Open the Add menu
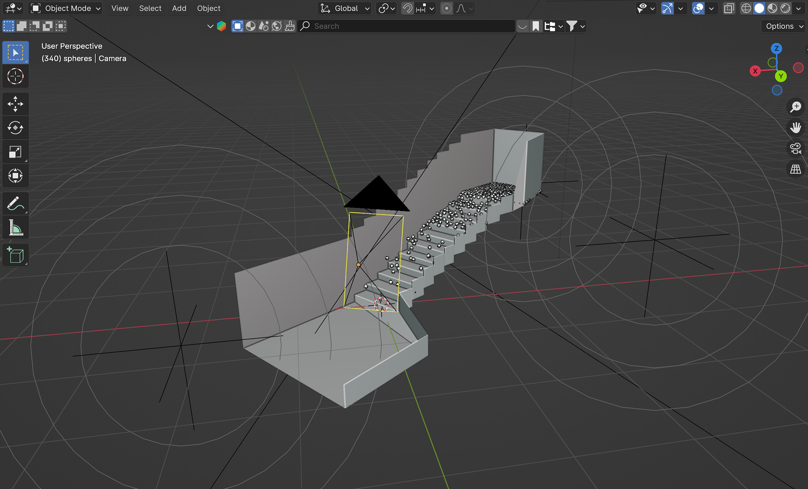808x489 pixels. coord(179,8)
